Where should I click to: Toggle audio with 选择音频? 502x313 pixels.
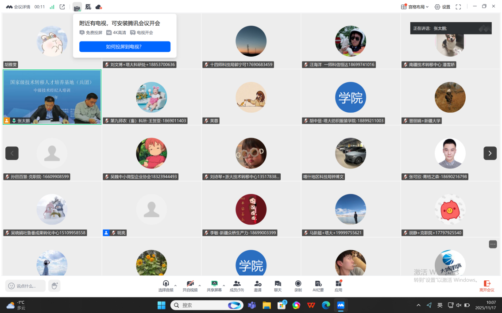pos(166,286)
